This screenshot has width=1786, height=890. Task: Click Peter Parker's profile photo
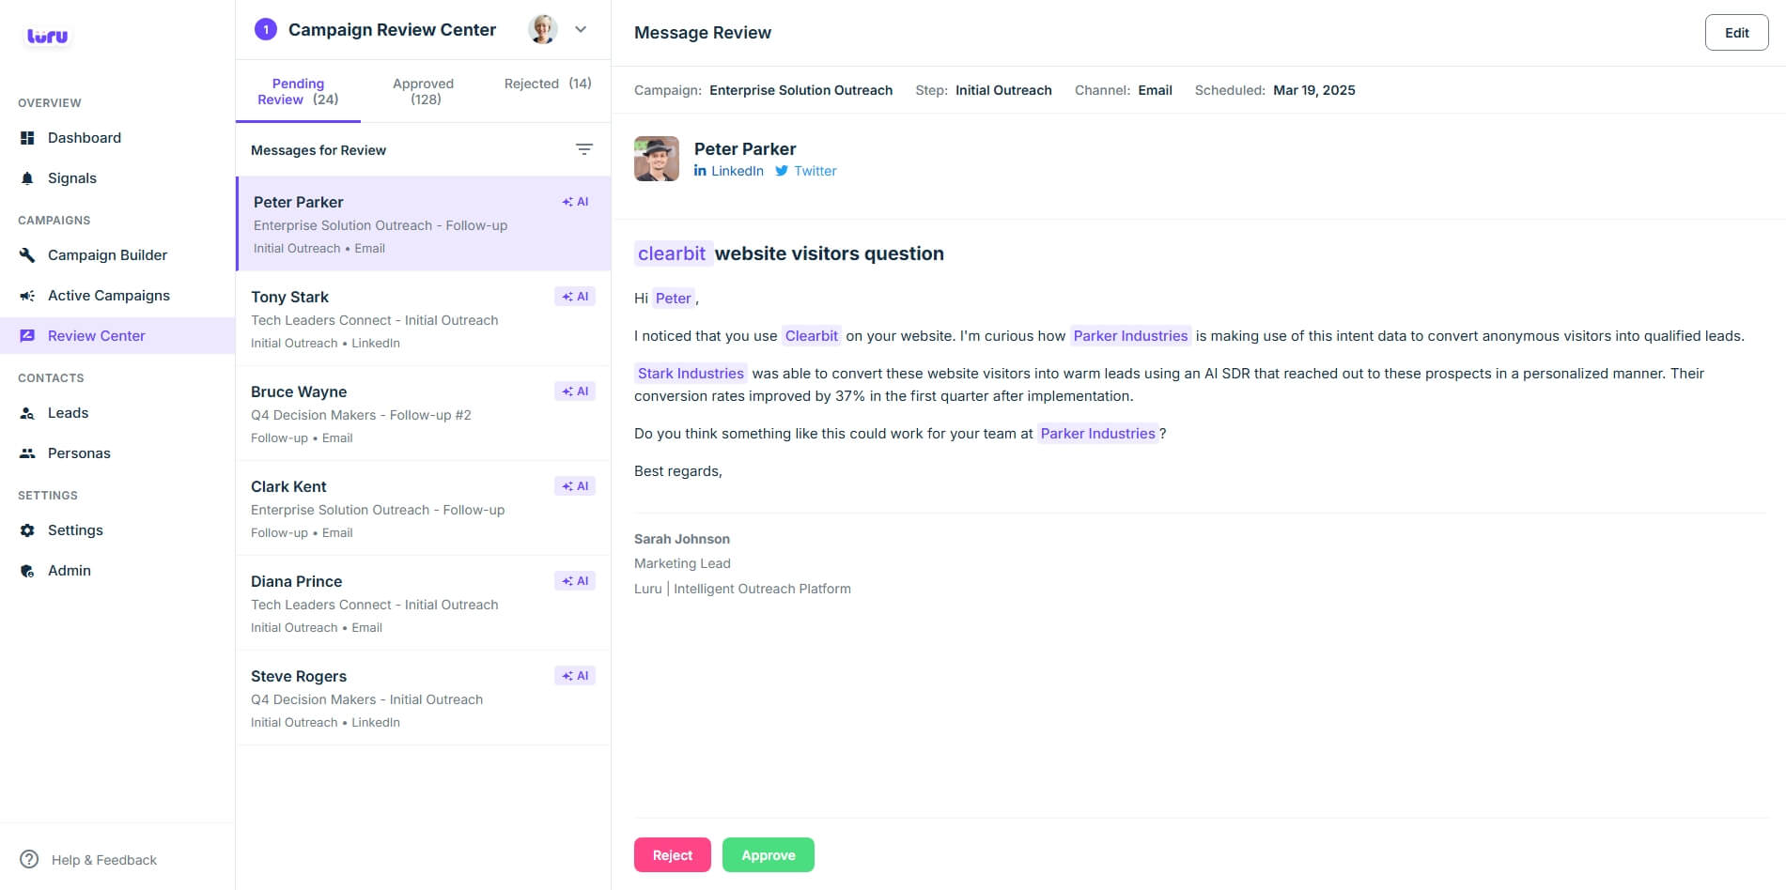click(x=657, y=159)
